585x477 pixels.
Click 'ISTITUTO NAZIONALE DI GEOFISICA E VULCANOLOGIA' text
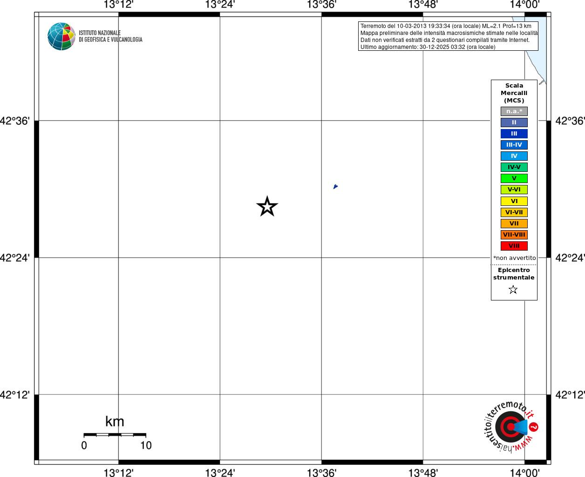coord(110,36)
